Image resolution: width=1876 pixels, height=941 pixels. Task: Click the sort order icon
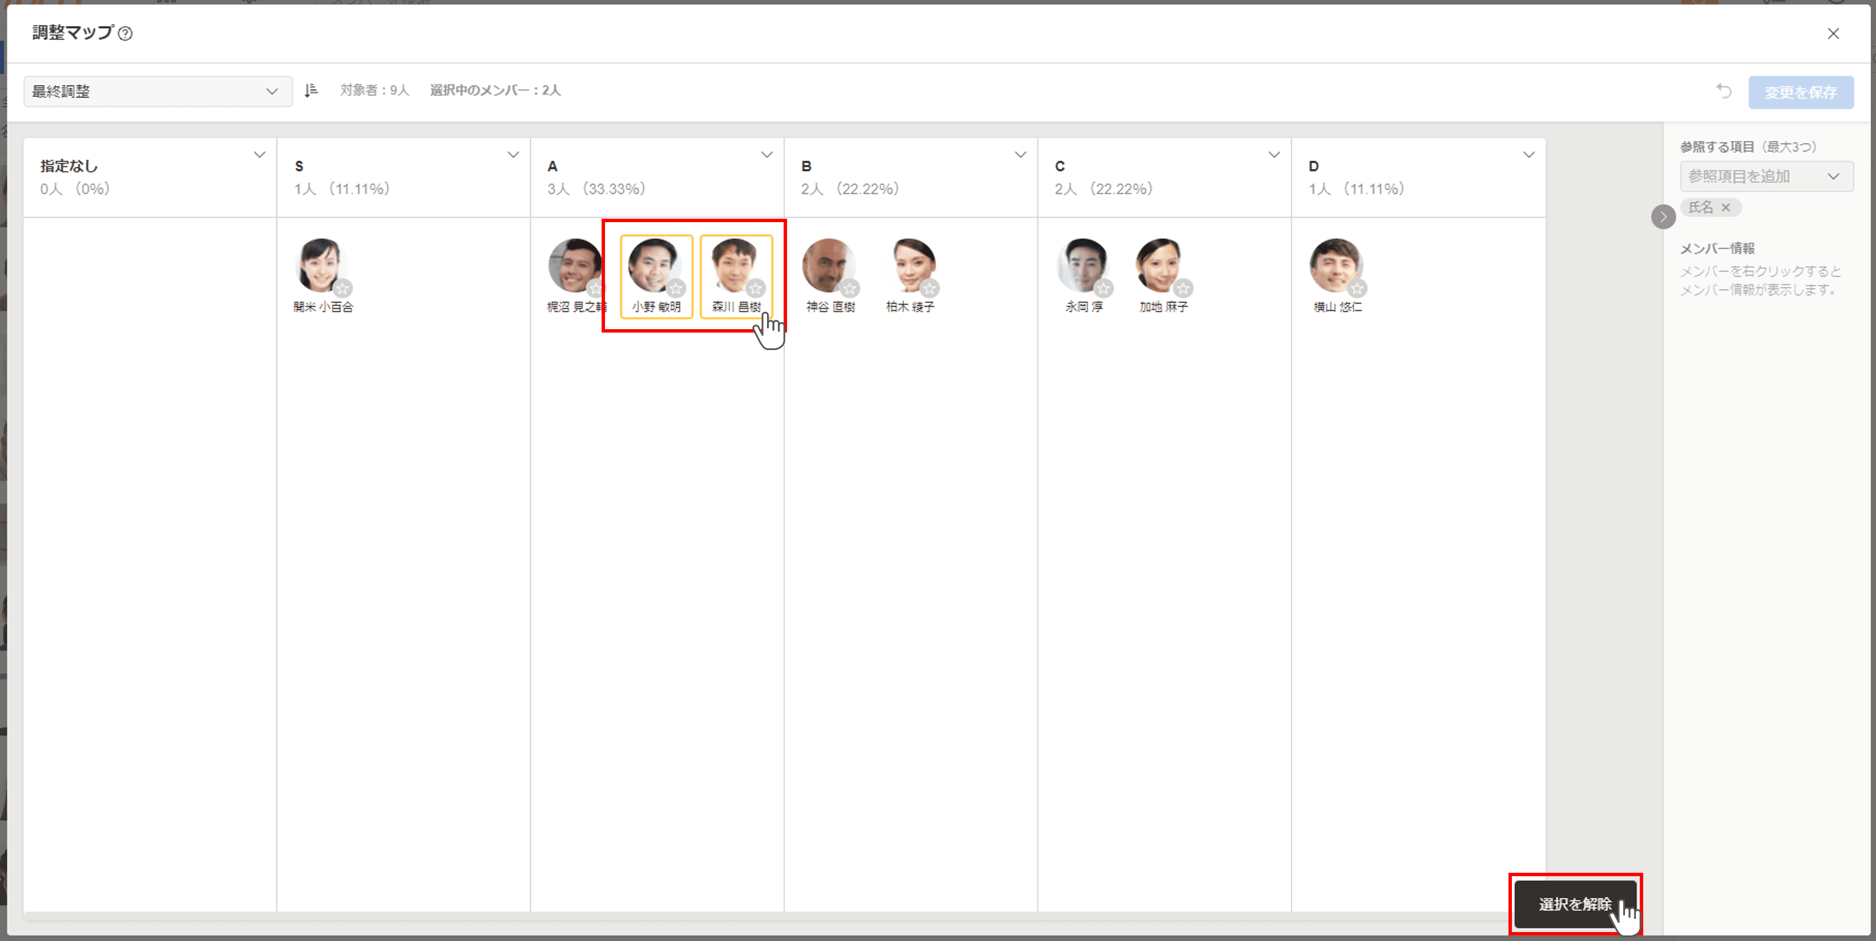311,90
